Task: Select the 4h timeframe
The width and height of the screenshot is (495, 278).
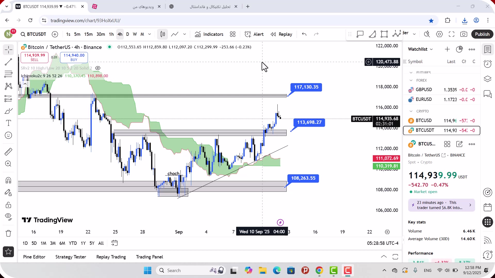Action: pos(120,34)
